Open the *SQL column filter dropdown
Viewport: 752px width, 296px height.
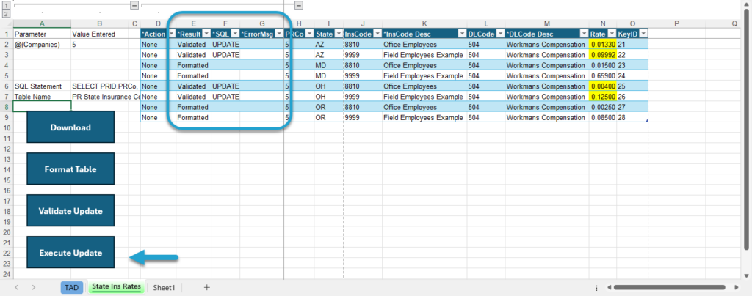(236, 34)
